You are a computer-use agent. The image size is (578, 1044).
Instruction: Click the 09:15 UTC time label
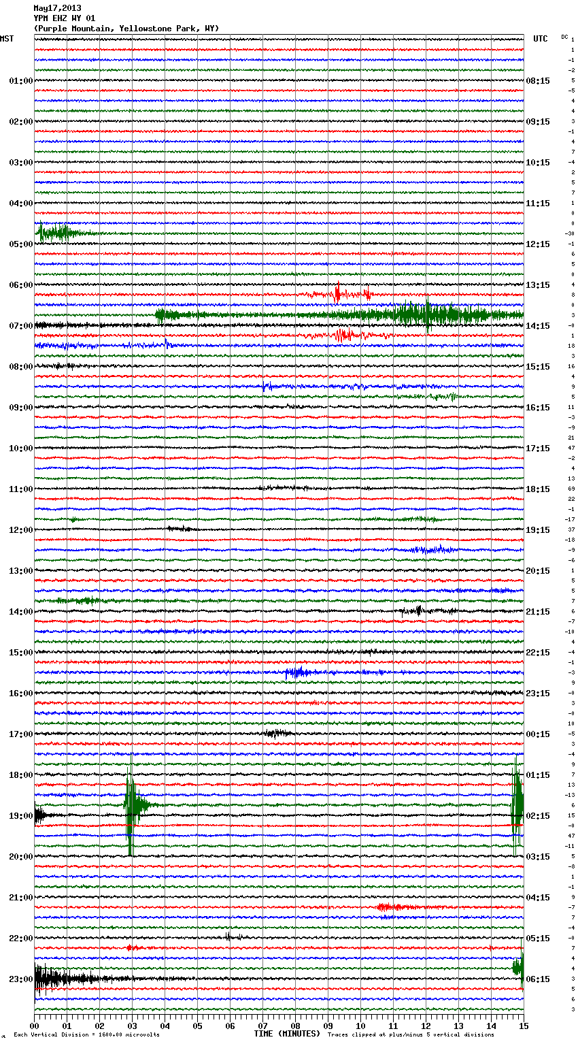pyautogui.click(x=538, y=122)
